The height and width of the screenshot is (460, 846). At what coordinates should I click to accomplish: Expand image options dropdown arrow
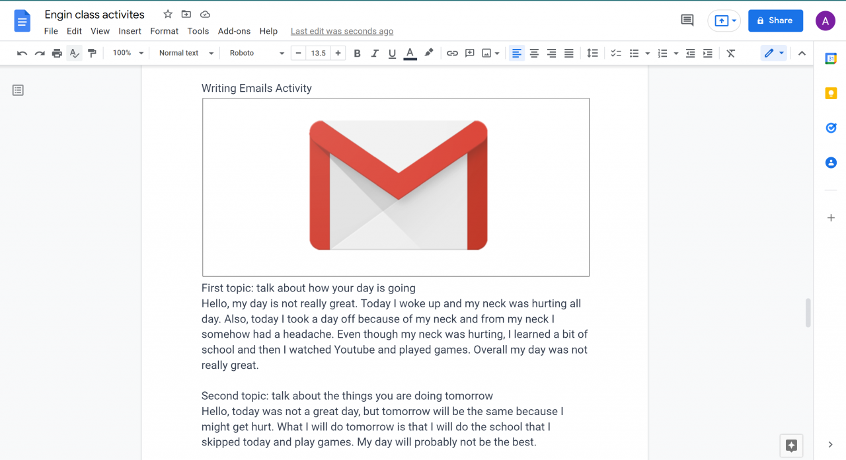pyautogui.click(x=497, y=53)
